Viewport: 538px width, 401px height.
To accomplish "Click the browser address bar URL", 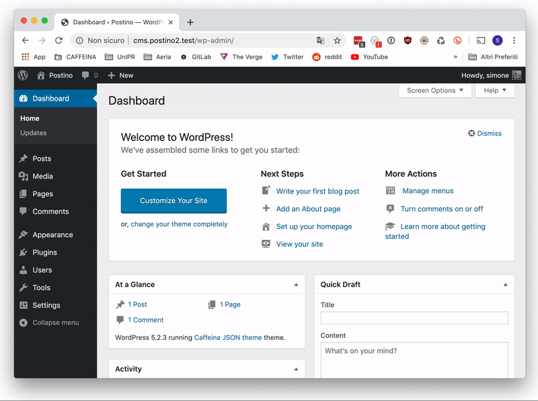I will [184, 40].
